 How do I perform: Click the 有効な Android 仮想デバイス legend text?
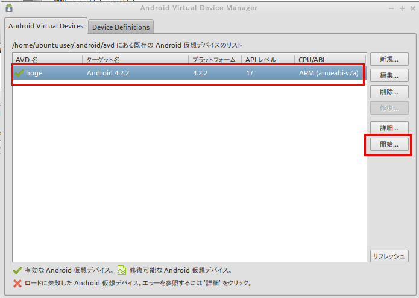[69, 270]
